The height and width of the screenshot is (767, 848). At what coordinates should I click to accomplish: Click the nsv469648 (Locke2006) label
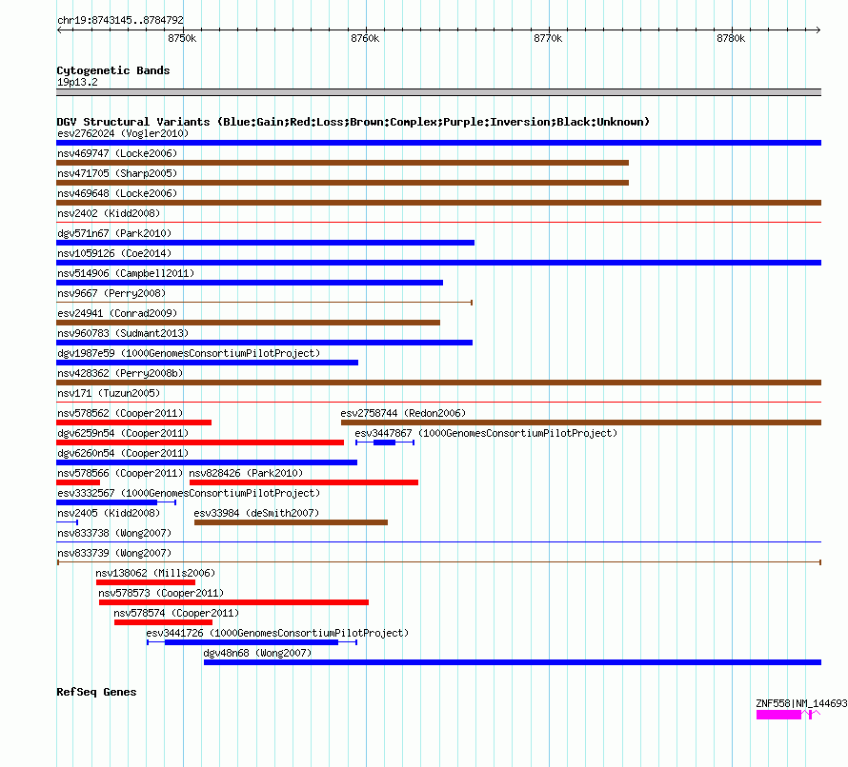tap(117, 193)
